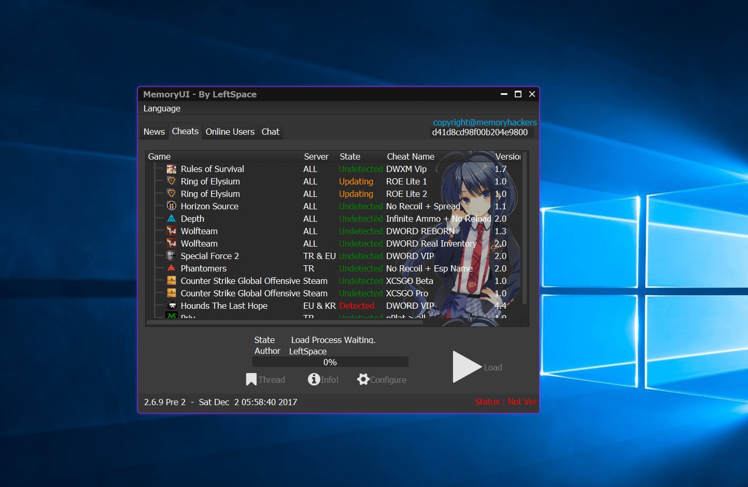Screen dimensions: 748x487
Task: Click the LeftSpace author name
Action: pyautogui.click(x=308, y=351)
